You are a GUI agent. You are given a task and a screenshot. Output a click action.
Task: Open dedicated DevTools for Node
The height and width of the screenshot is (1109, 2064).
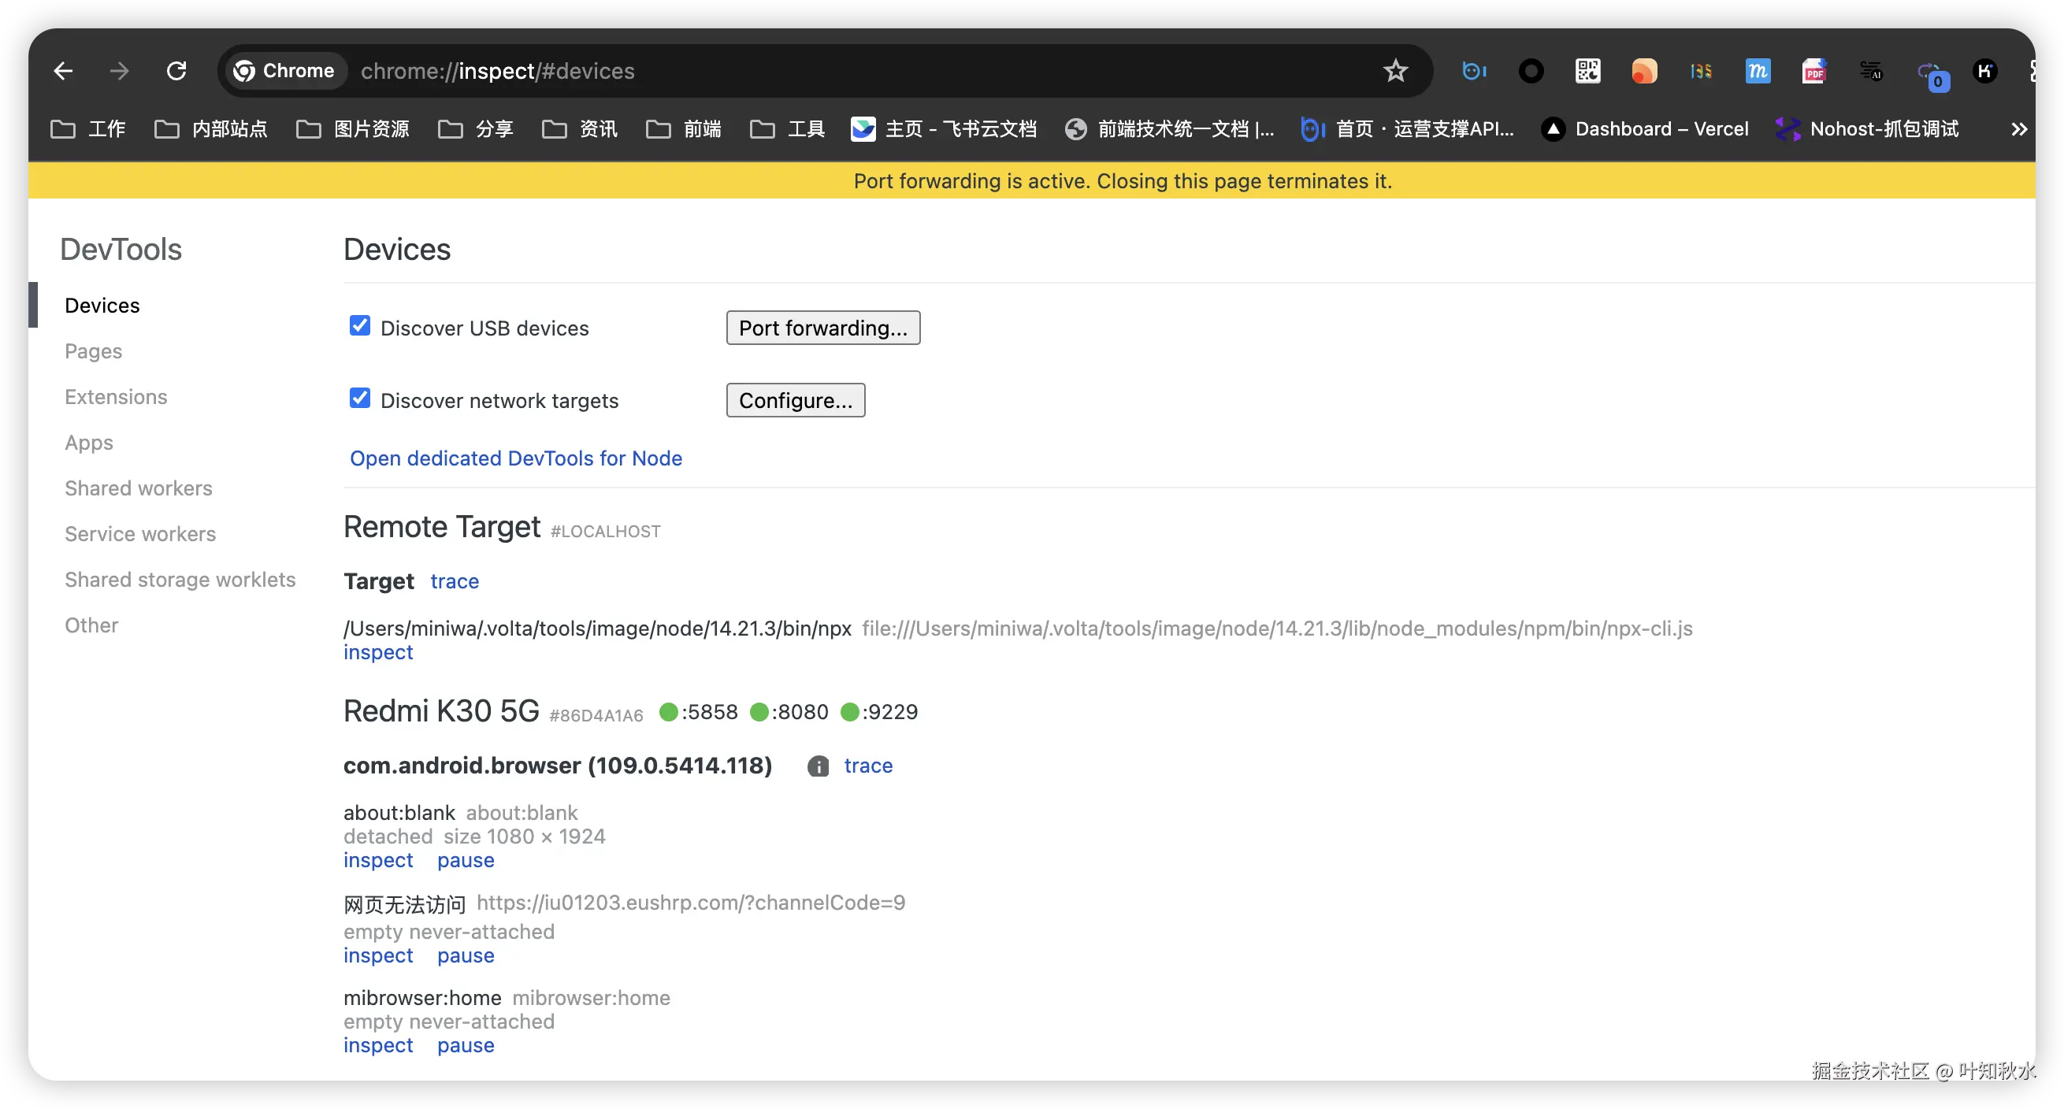click(x=515, y=458)
